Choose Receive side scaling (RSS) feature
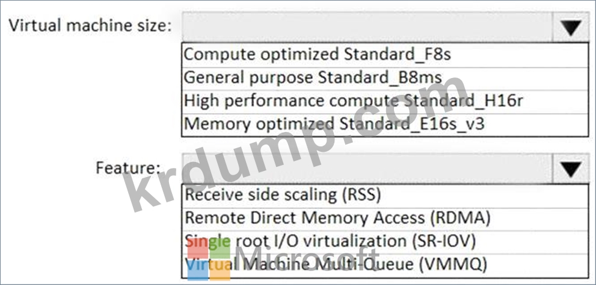 (x=385, y=196)
